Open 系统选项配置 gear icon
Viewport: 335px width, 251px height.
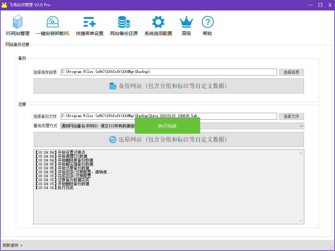point(158,22)
